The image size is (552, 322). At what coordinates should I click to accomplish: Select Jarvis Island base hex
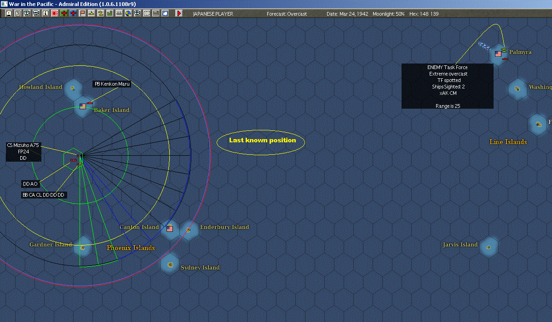point(489,247)
